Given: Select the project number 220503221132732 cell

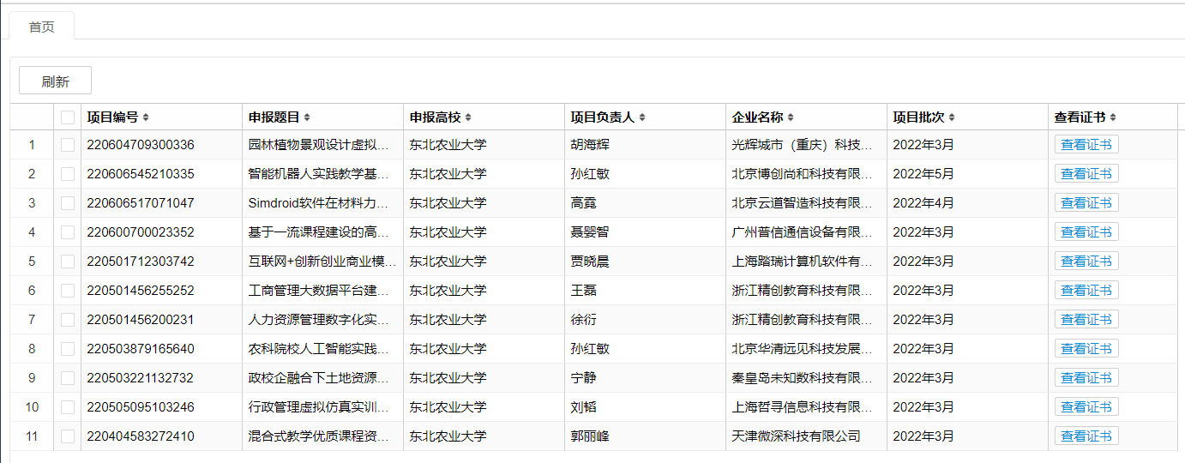Looking at the screenshot, I should point(141,378).
